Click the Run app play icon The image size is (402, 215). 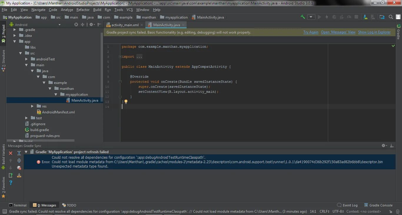pos(319,17)
